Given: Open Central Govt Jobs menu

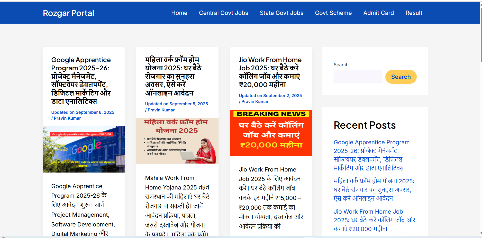Looking at the screenshot, I should click(223, 13).
